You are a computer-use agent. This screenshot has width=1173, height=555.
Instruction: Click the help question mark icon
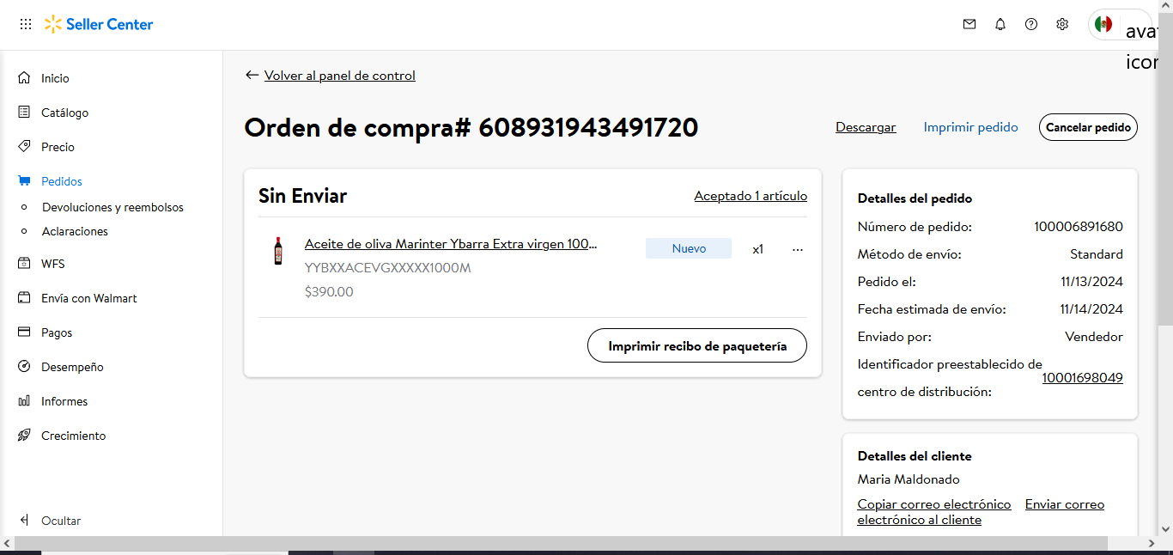tap(1031, 24)
